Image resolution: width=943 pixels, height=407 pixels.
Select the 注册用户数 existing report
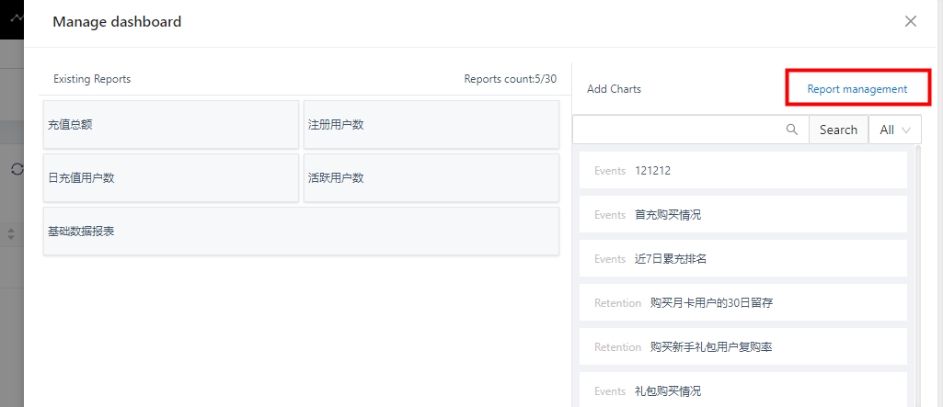tap(431, 125)
